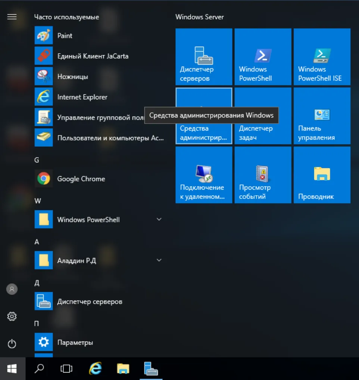Open Подключение к удаленному рабочему столу tile
This screenshot has height=380, width=359.
(204, 175)
